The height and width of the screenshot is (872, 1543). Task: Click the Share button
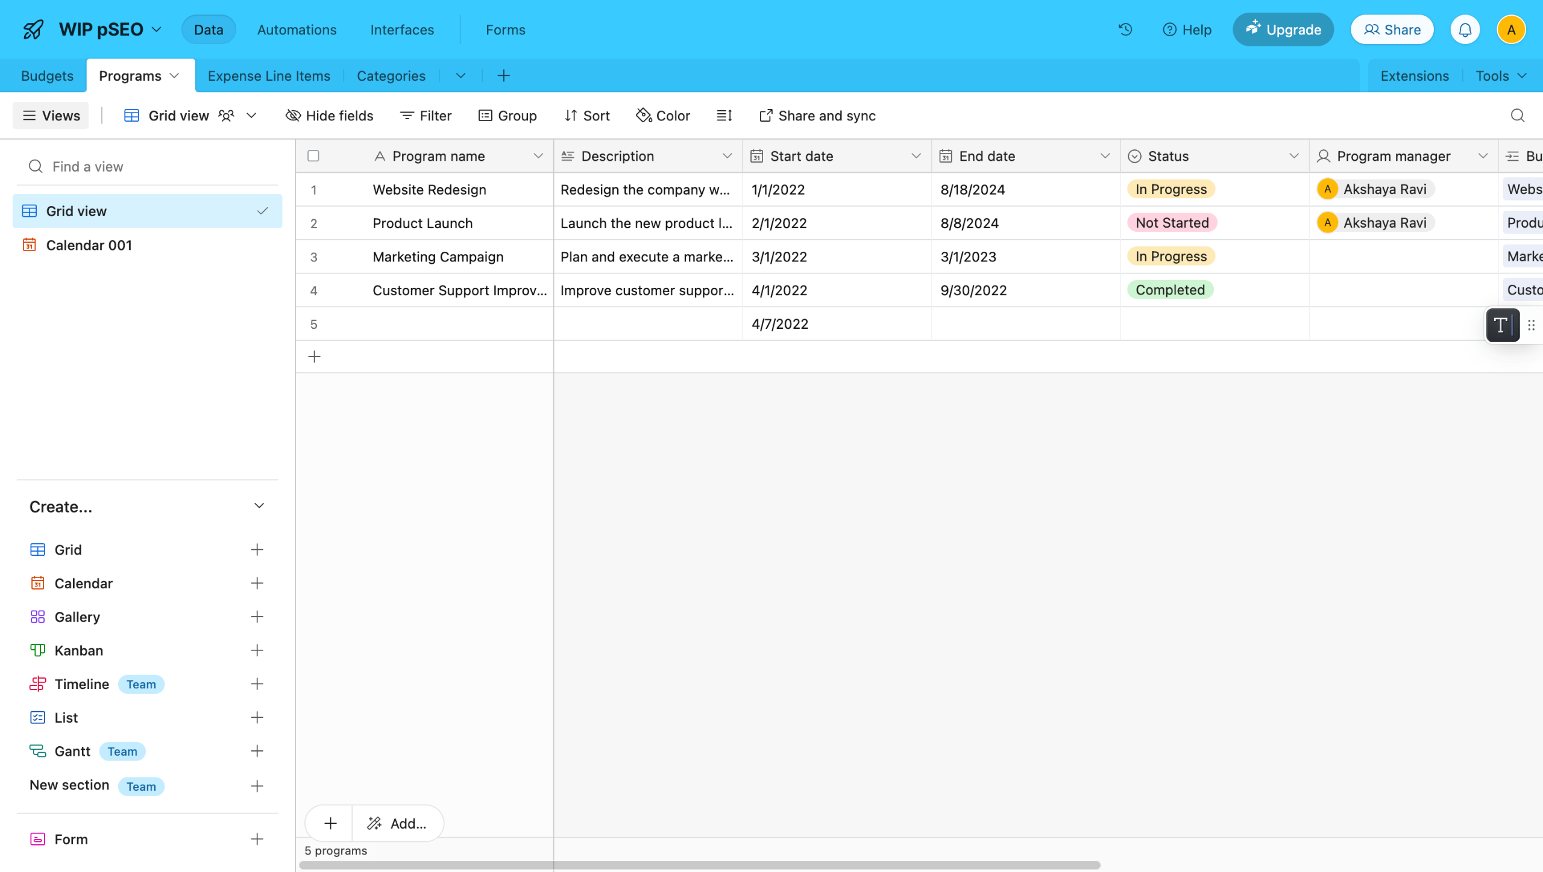coord(1392,30)
